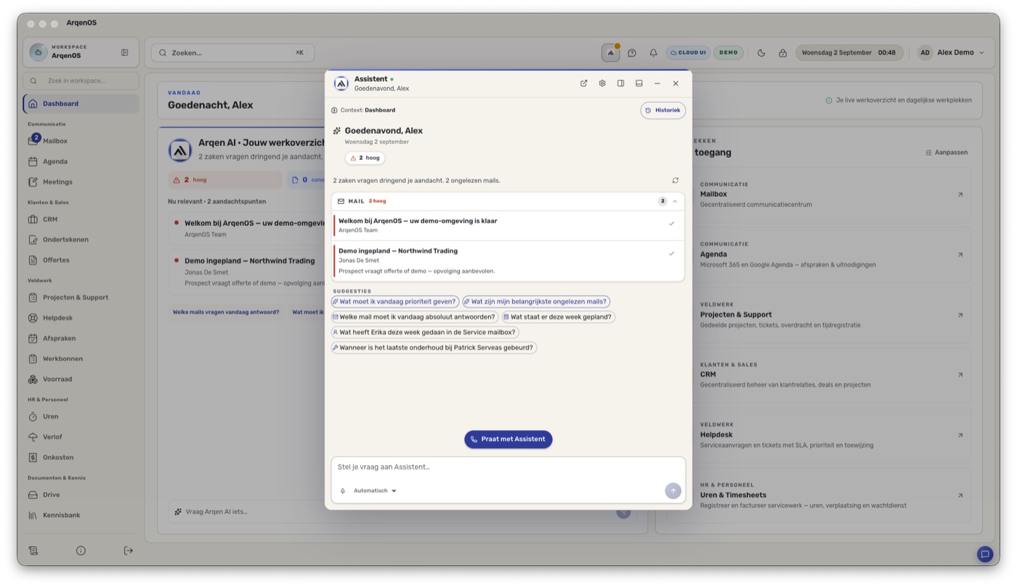Open Verlof in the sidebar

click(81, 437)
